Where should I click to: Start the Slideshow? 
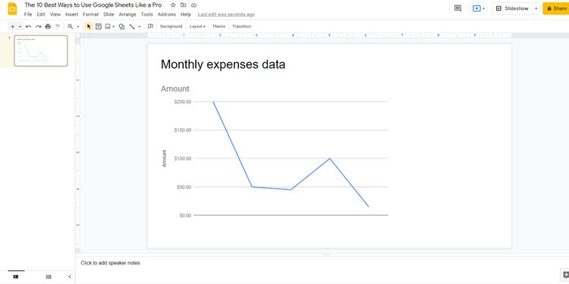(512, 8)
